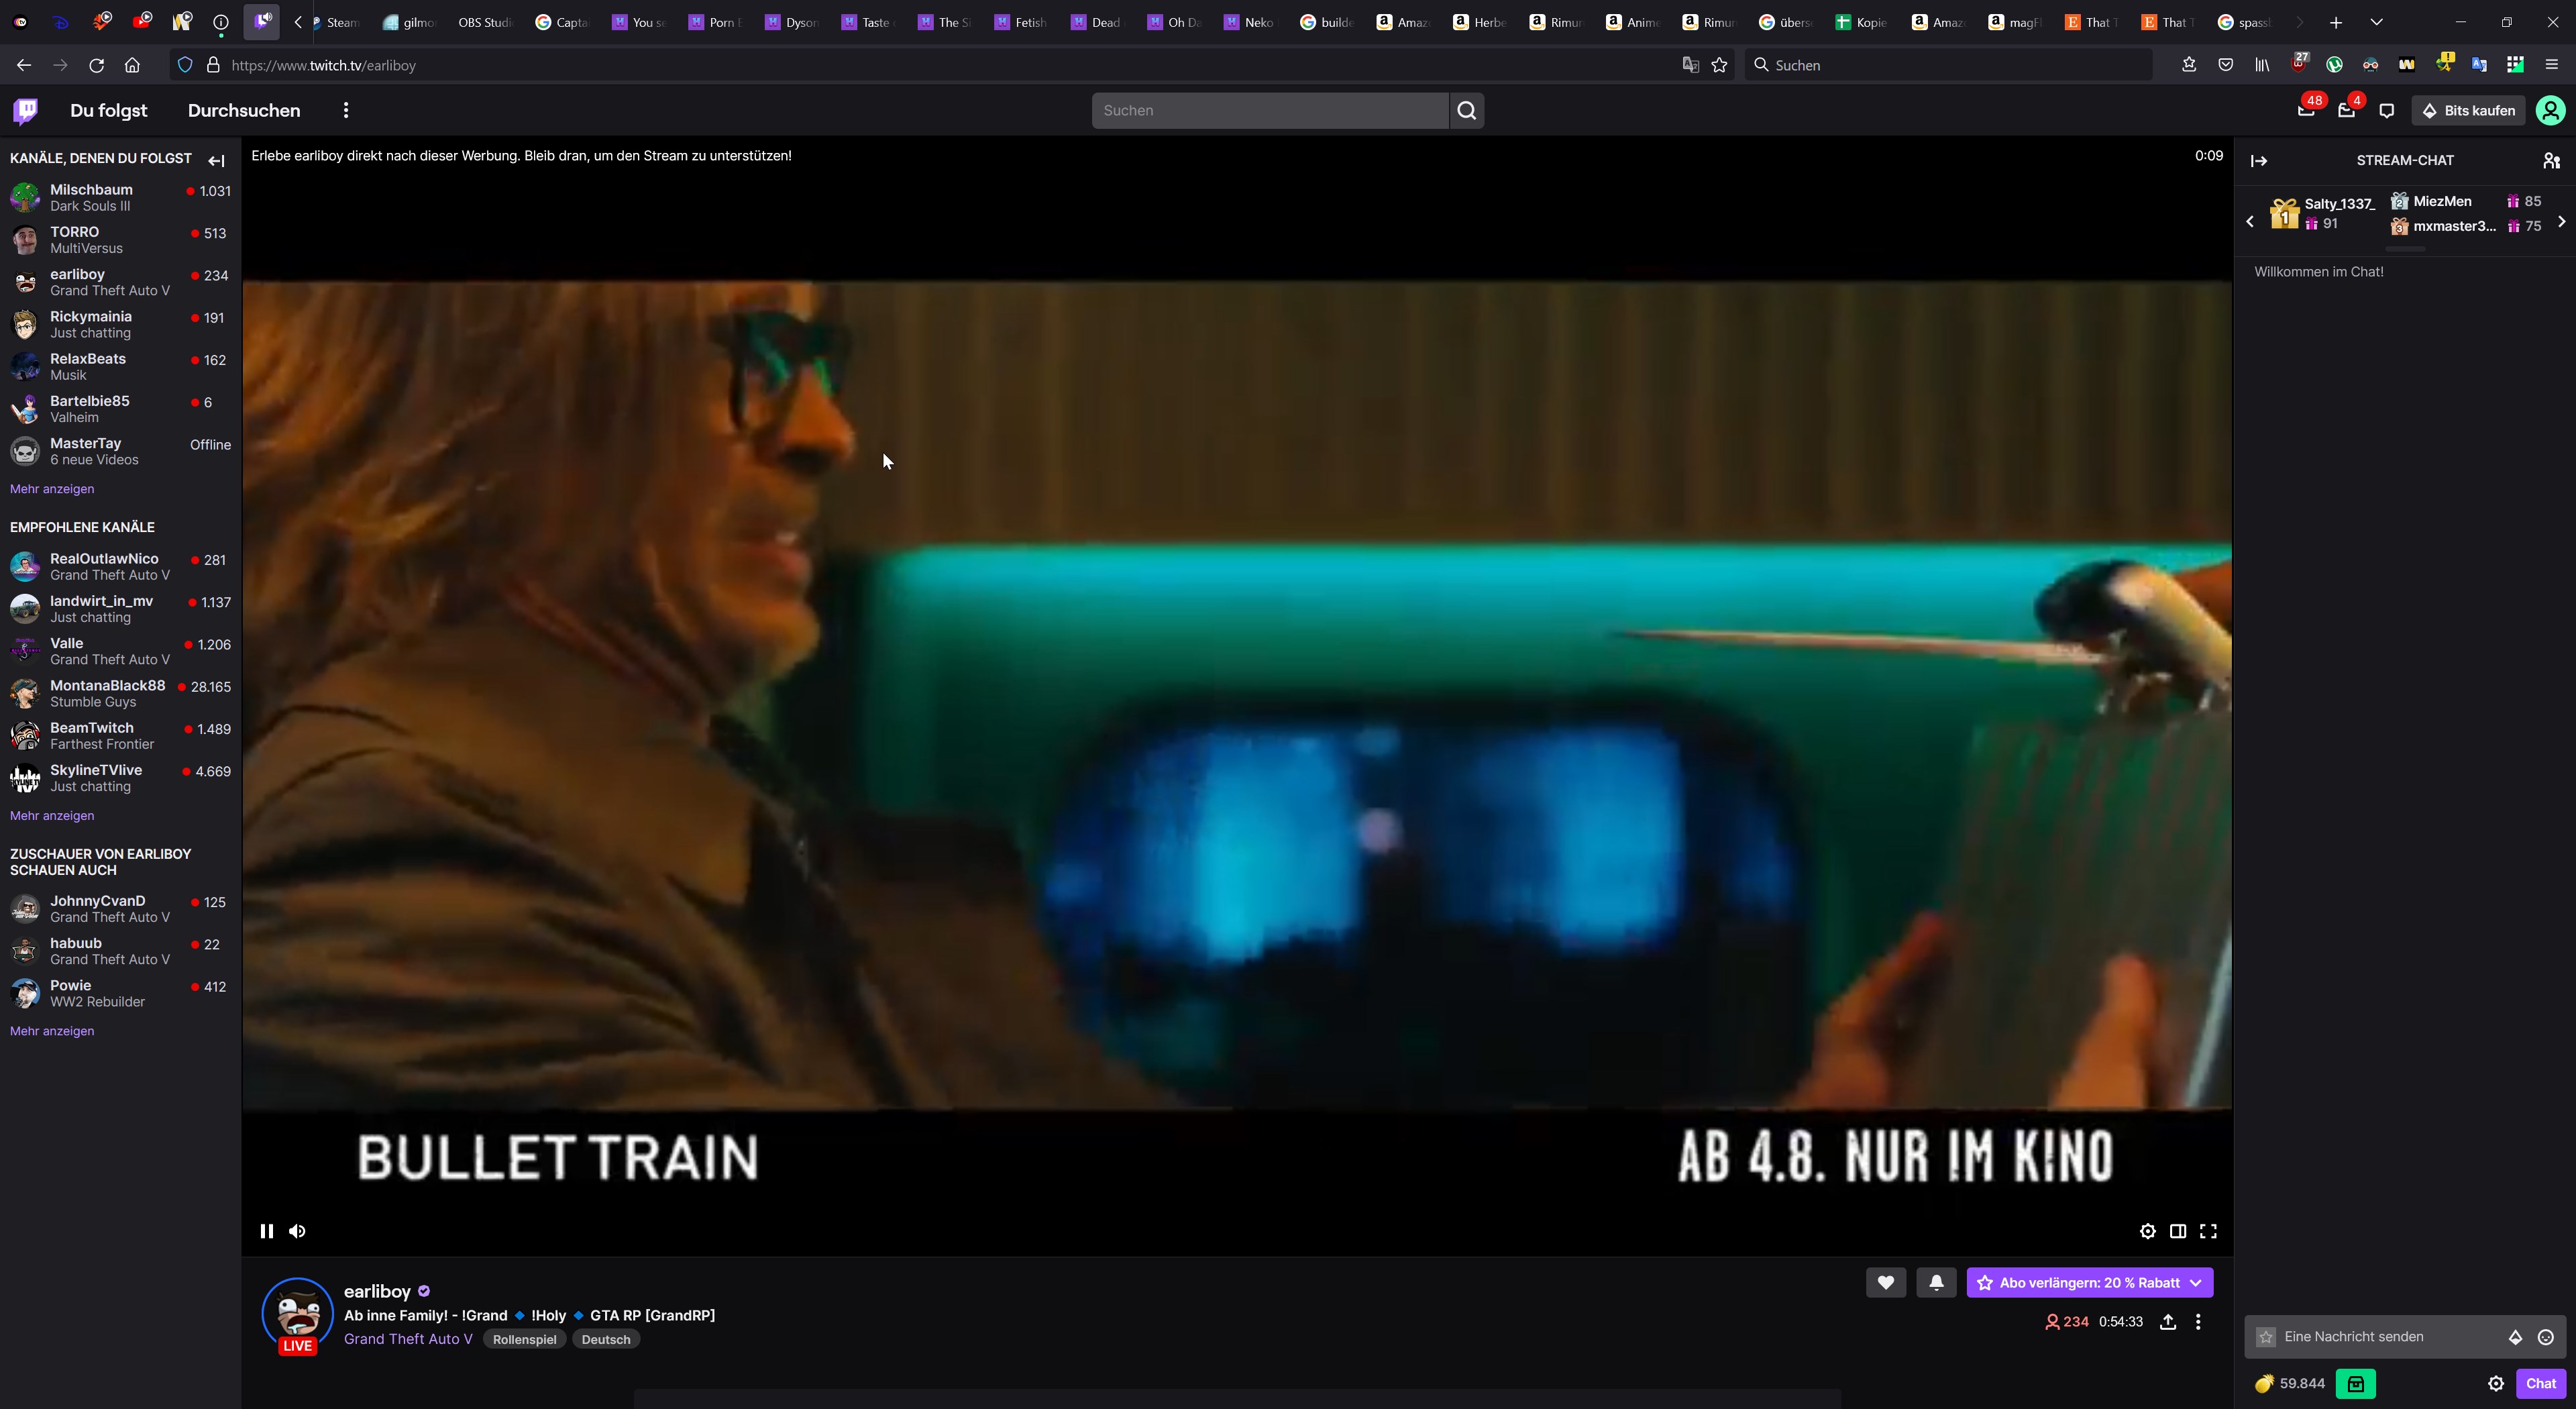Open channel points rewards button
Viewport: 2576px width, 1409px height.
click(x=2356, y=1384)
